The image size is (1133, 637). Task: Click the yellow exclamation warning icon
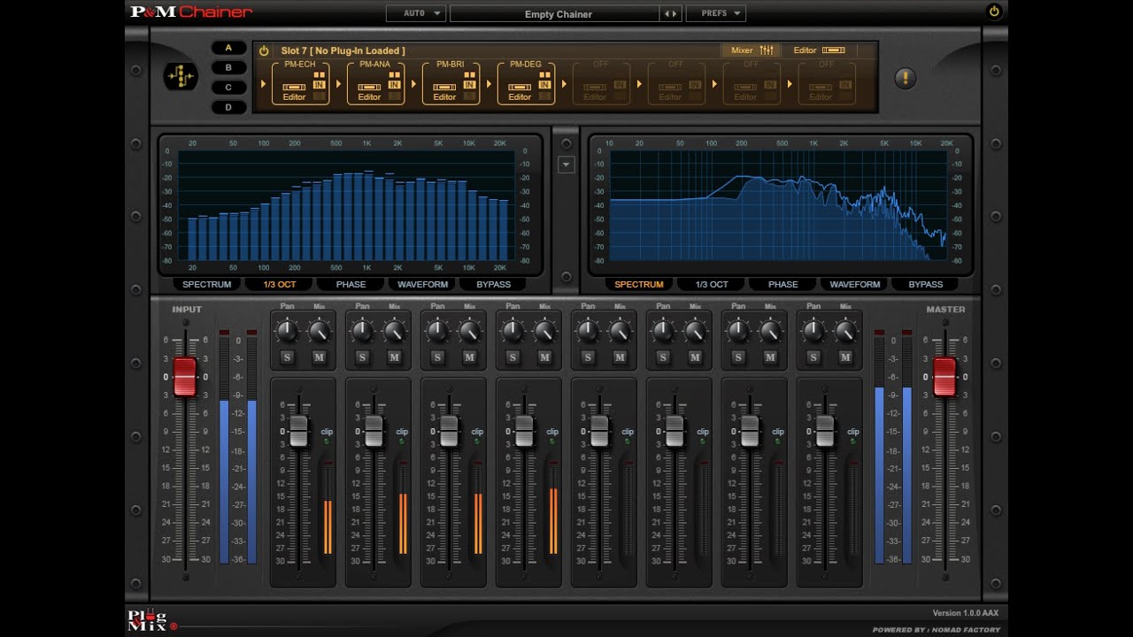[x=905, y=78]
